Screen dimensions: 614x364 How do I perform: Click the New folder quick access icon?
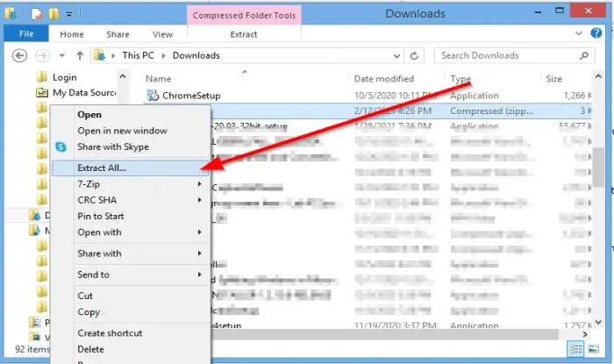point(54,14)
